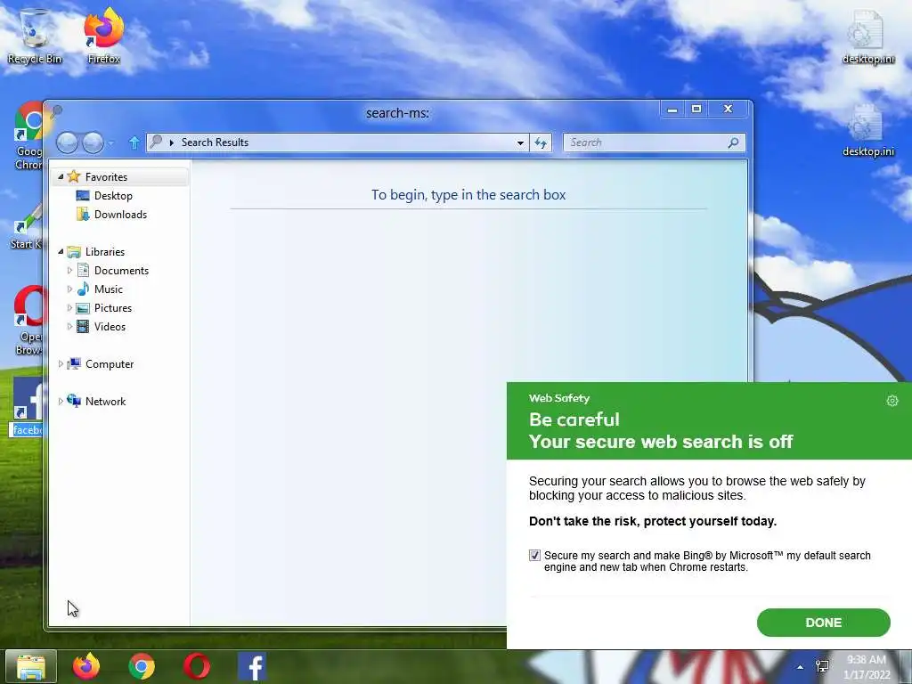Collapse the Libraries group
912x684 pixels.
61,252
